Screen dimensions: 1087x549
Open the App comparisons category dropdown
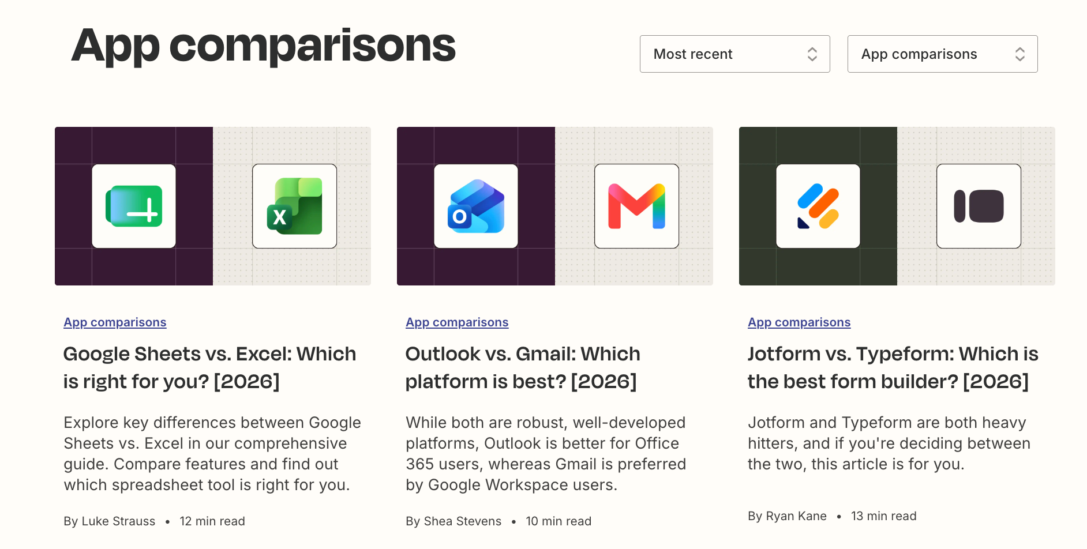click(x=942, y=54)
